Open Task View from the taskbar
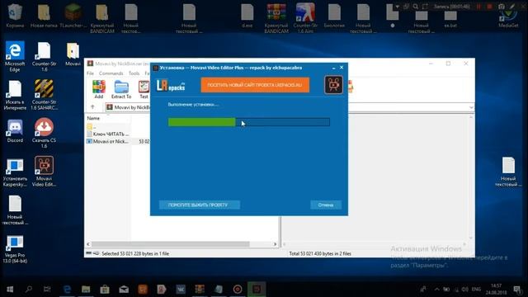This screenshot has height=297, width=528. point(47,289)
